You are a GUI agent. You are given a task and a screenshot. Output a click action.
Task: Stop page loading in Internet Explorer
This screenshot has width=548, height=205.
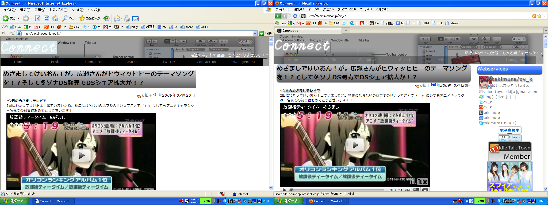[x=38, y=18]
